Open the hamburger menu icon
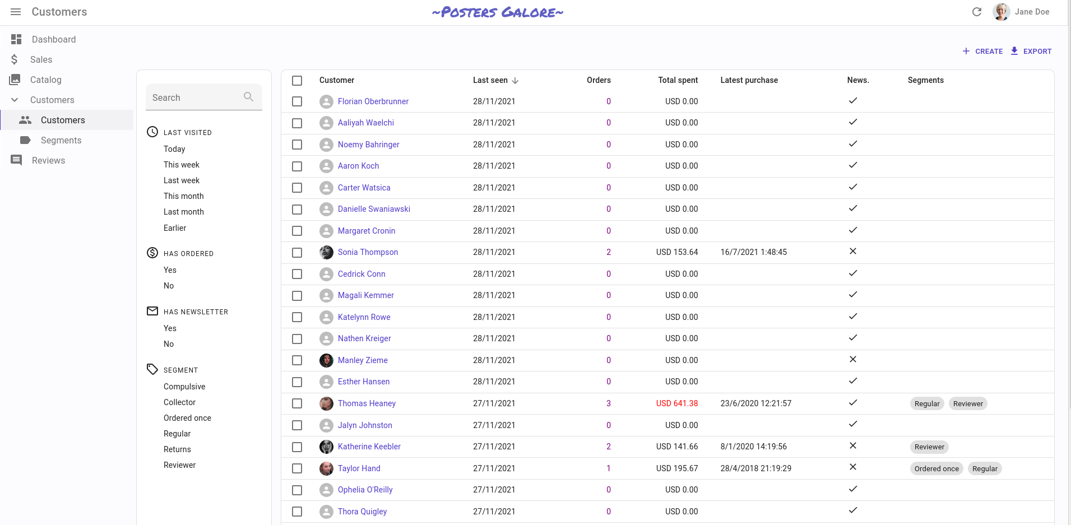 pos(16,12)
